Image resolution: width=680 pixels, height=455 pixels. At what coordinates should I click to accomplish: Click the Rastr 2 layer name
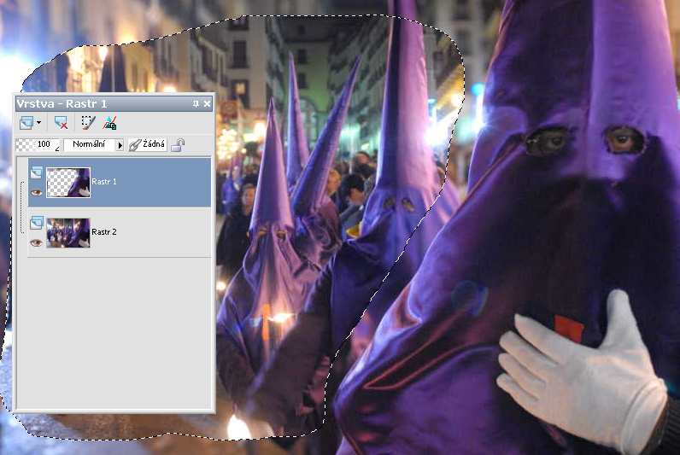point(104,232)
